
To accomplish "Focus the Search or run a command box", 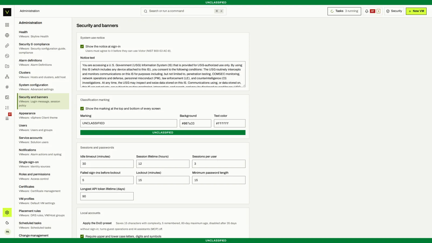I will (183, 11).
